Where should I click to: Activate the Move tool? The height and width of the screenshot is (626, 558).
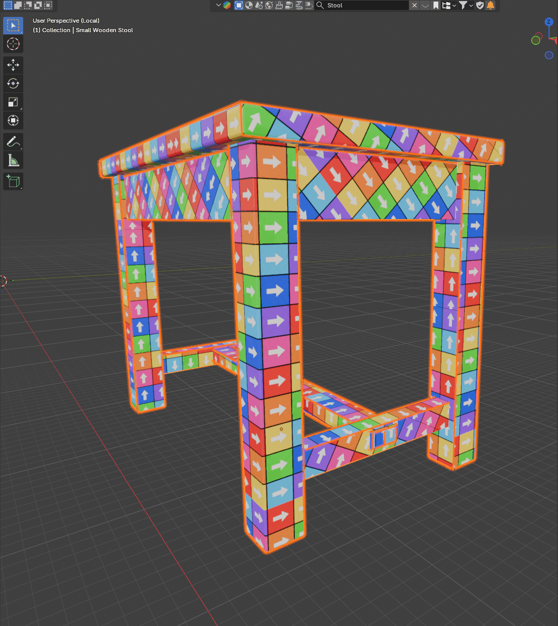click(x=13, y=65)
